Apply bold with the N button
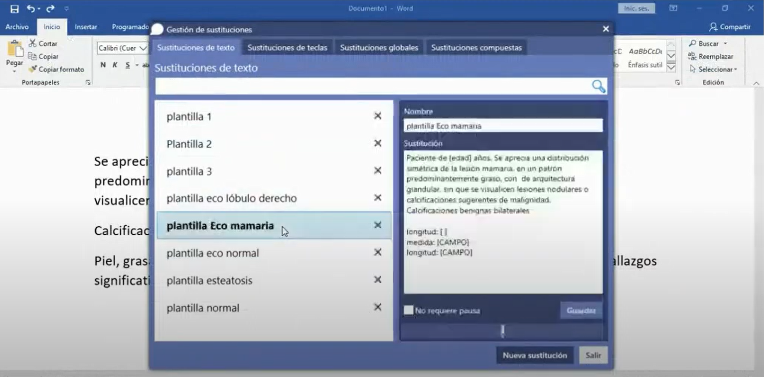 point(103,65)
